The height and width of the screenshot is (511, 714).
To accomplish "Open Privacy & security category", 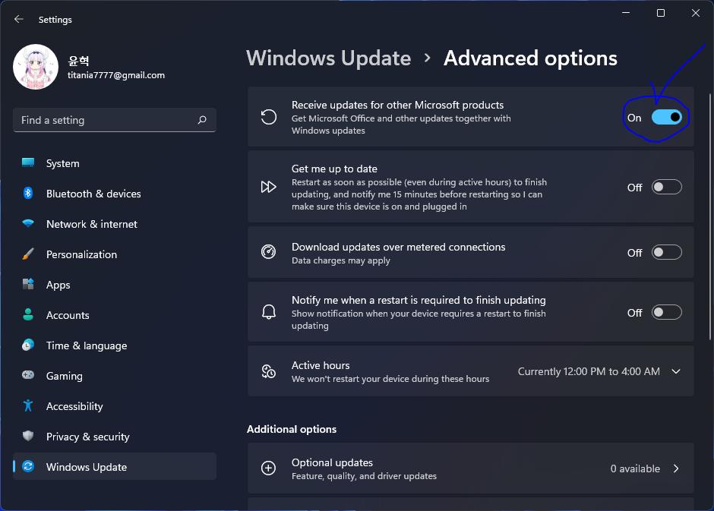I will (x=115, y=437).
